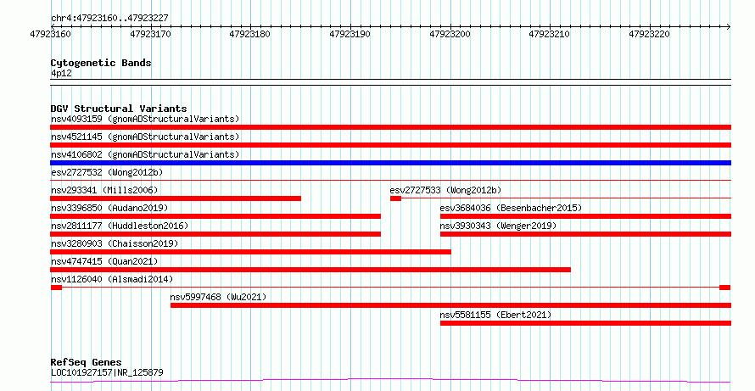Click the red nsv5581155 Ebert2021 bar
The width and height of the screenshot is (755, 391).
[585, 323]
